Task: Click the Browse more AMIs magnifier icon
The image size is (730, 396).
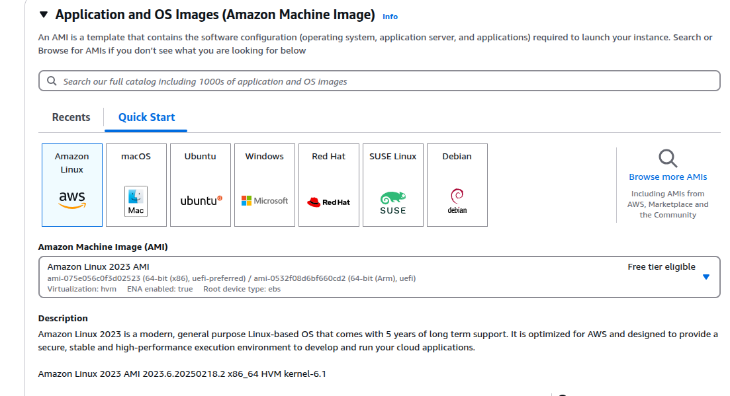Action: click(x=668, y=159)
